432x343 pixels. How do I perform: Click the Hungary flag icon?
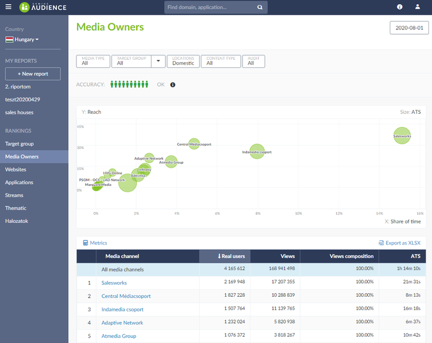pyautogui.click(x=9, y=40)
